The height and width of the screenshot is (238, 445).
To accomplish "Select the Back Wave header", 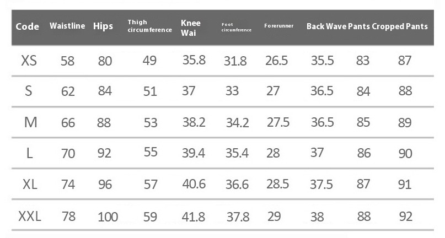I will (326, 26).
